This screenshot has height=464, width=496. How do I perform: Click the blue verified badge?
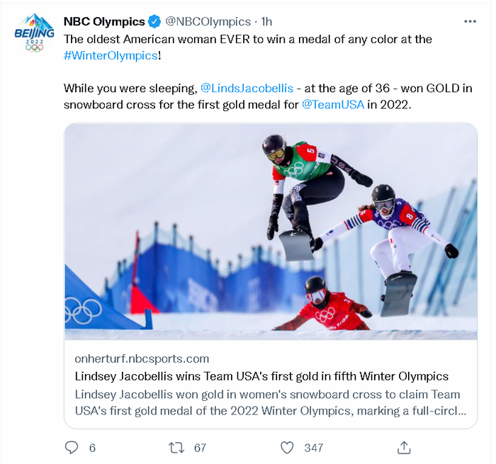(x=154, y=22)
